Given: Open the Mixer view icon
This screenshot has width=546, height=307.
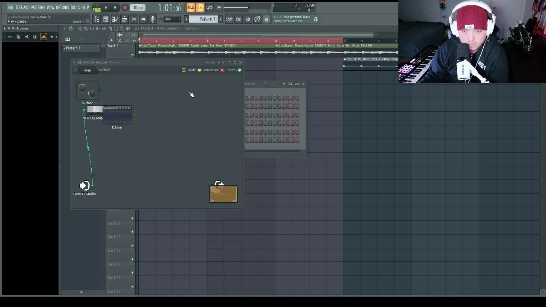Looking at the screenshot, I should click(134, 19).
